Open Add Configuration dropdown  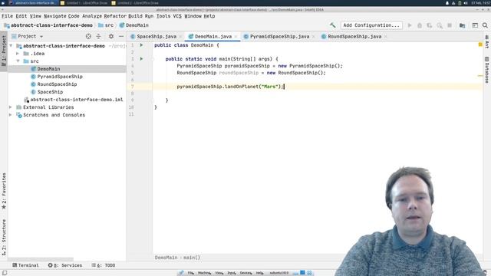coord(371,25)
